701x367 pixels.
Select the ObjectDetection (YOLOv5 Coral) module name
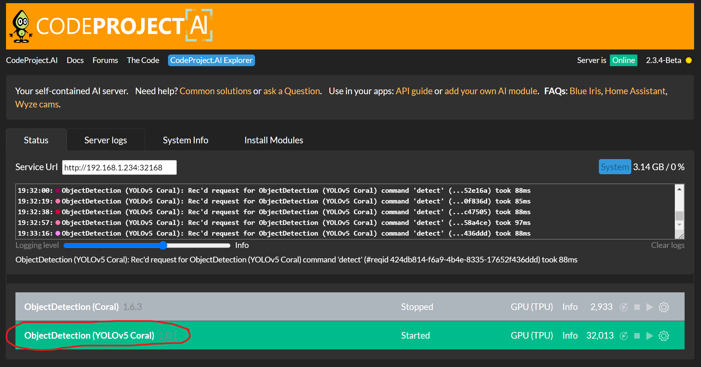[89, 335]
